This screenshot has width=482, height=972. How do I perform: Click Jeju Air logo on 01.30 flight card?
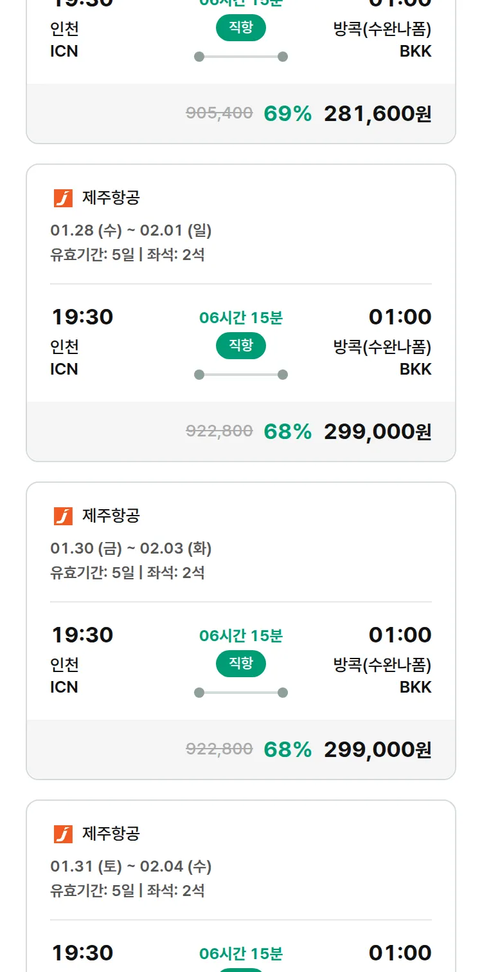pos(63,516)
